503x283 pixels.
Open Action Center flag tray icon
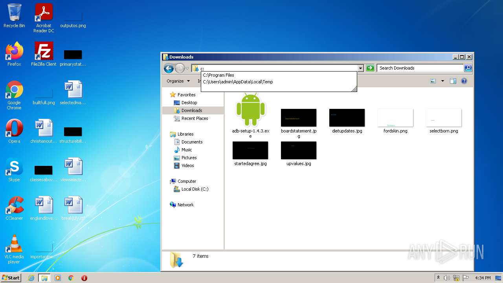[465, 278]
